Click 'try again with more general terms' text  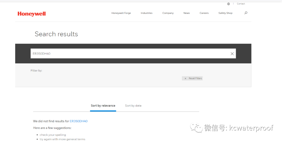pos(62,139)
